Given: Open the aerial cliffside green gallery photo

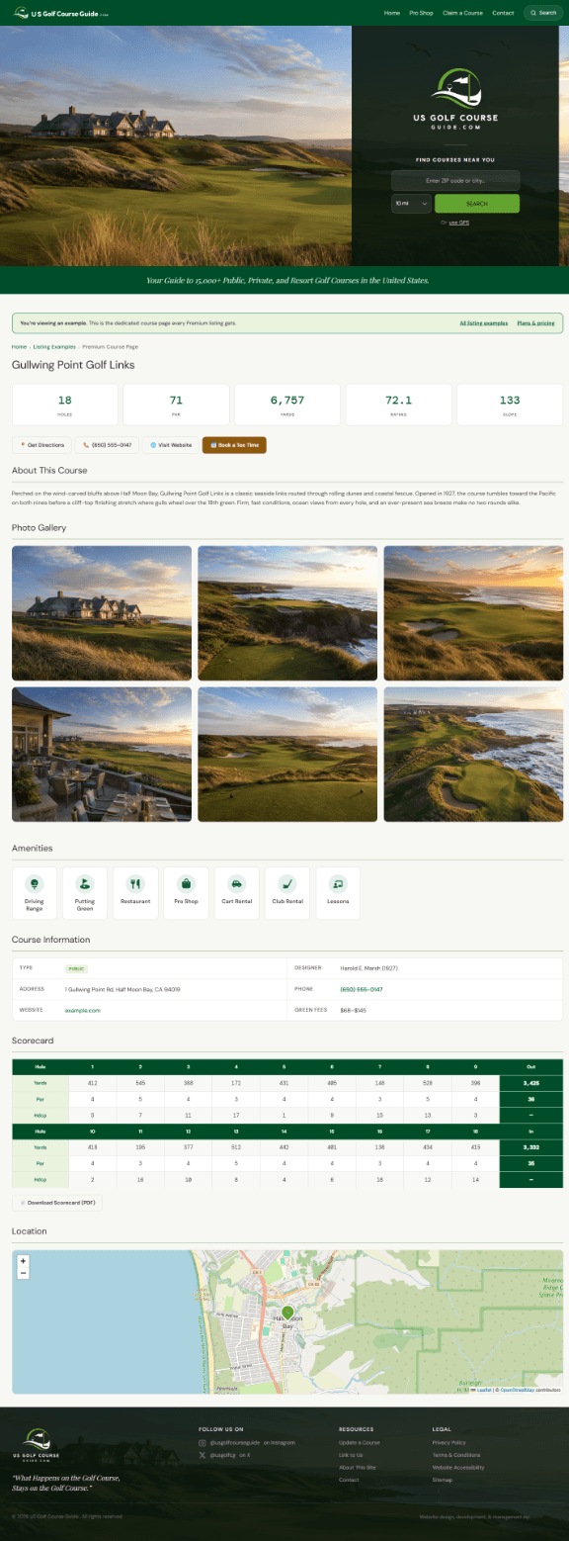Looking at the screenshot, I should tap(473, 755).
